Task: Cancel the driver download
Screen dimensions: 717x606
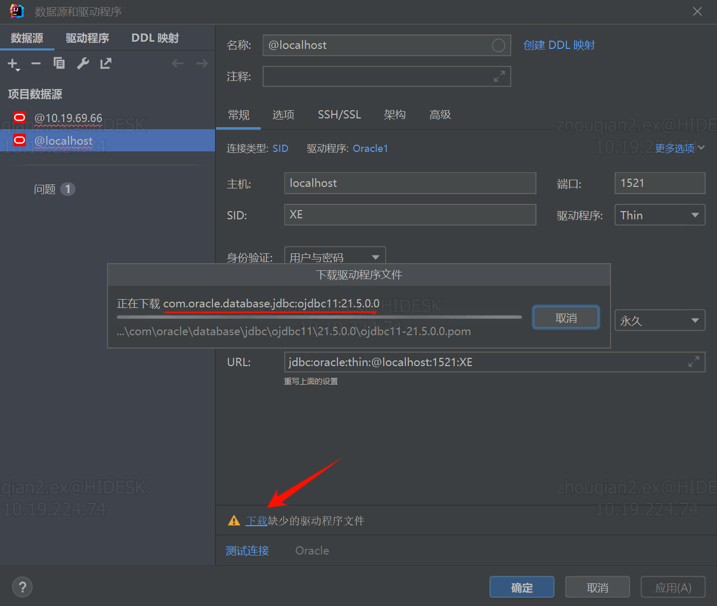Action: pyautogui.click(x=566, y=318)
